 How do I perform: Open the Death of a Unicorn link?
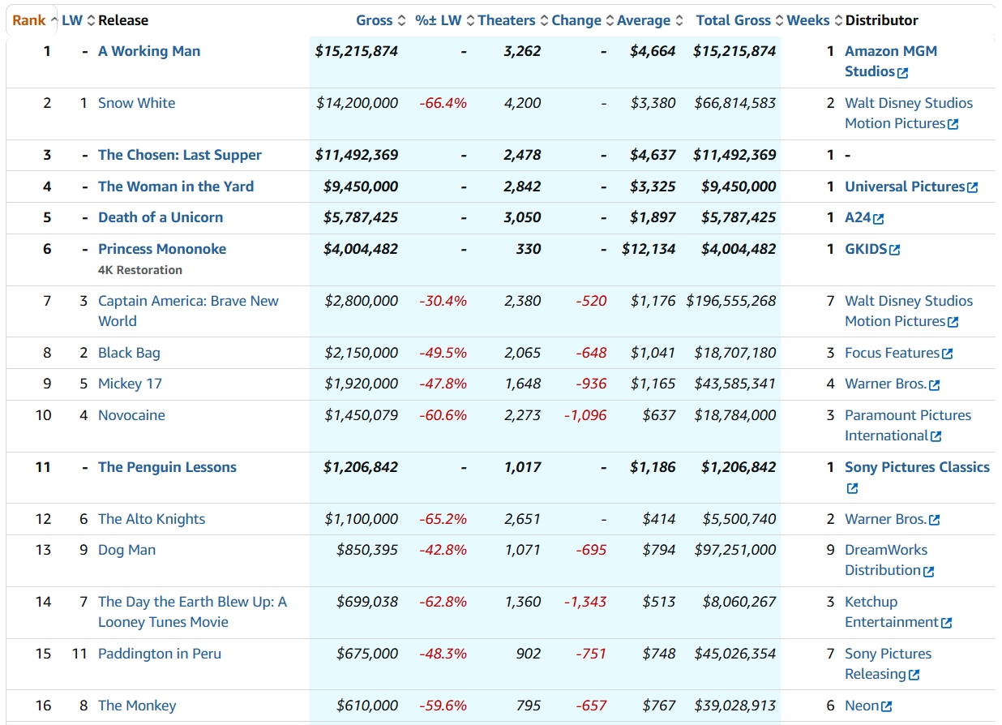point(161,217)
